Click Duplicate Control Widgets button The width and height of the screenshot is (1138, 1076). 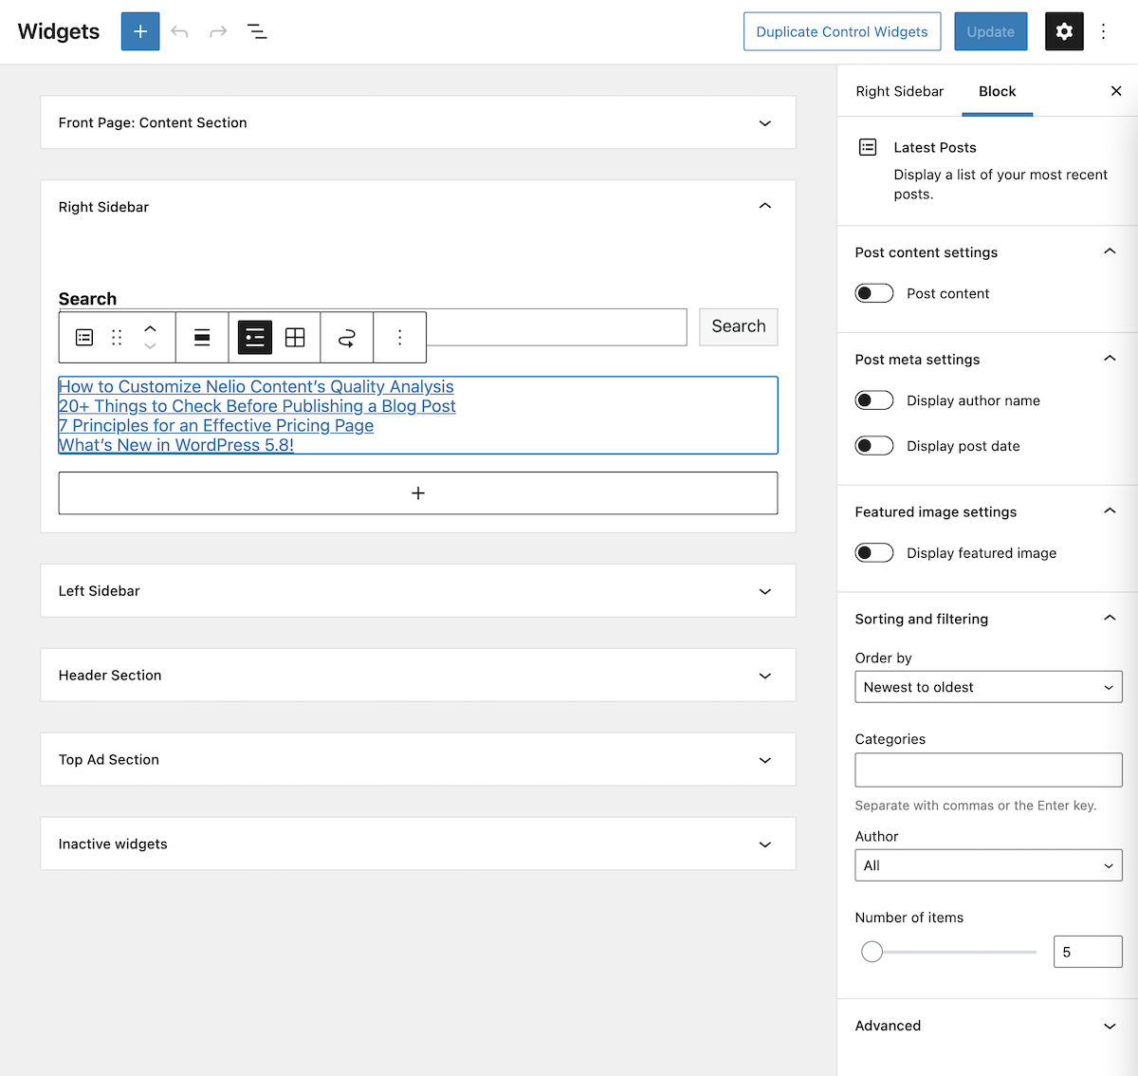842,31
